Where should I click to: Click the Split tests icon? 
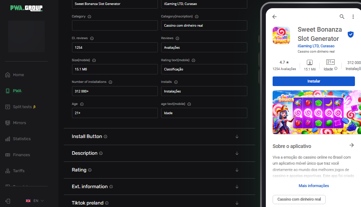[7, 107]
